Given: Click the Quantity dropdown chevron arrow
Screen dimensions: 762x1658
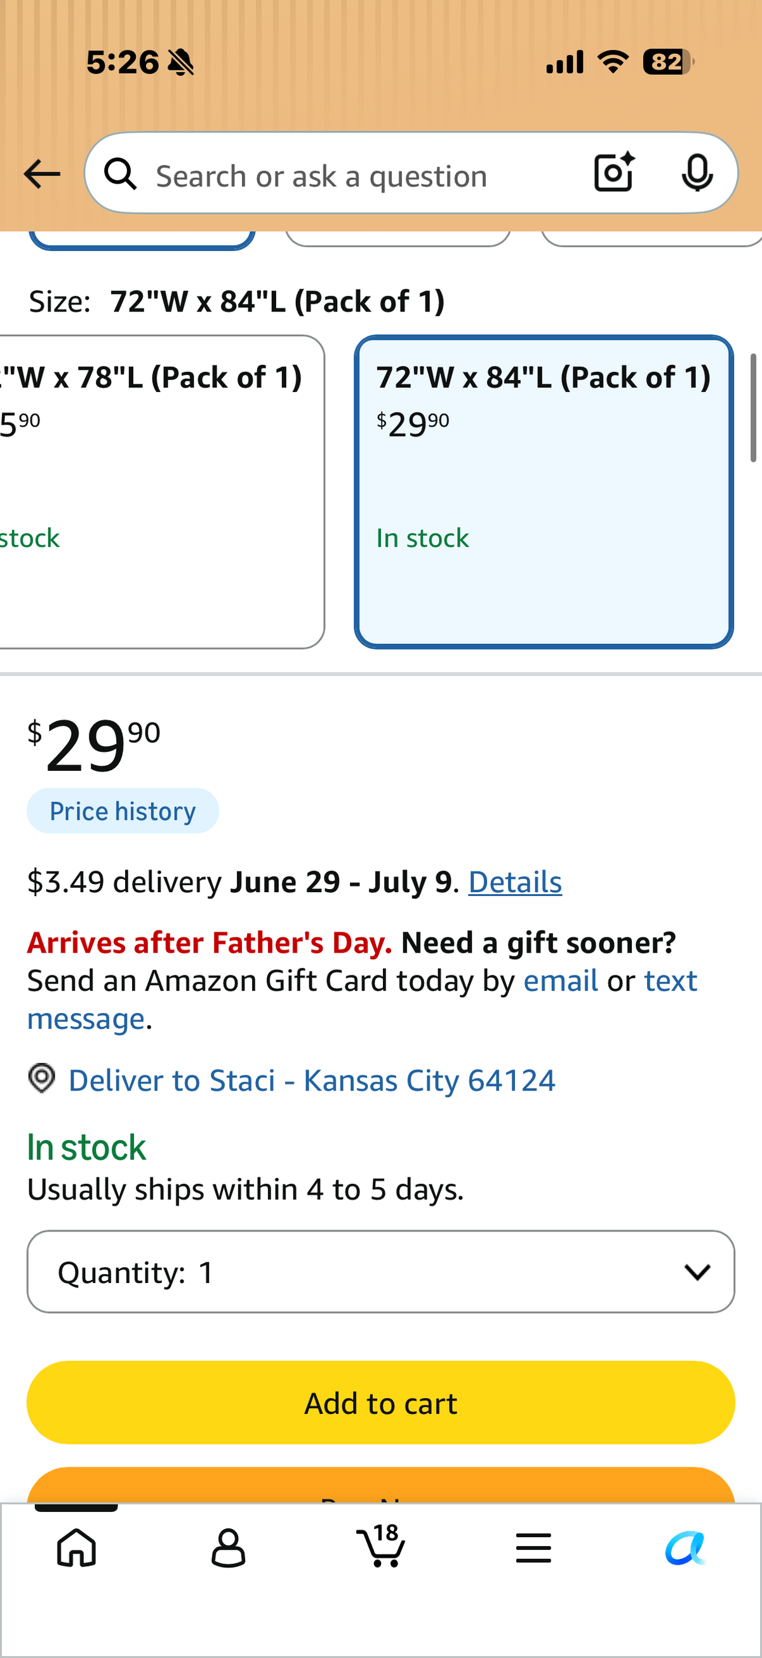Looking at the screenshot, I should pyautogui.click(x=697, y=1272).
